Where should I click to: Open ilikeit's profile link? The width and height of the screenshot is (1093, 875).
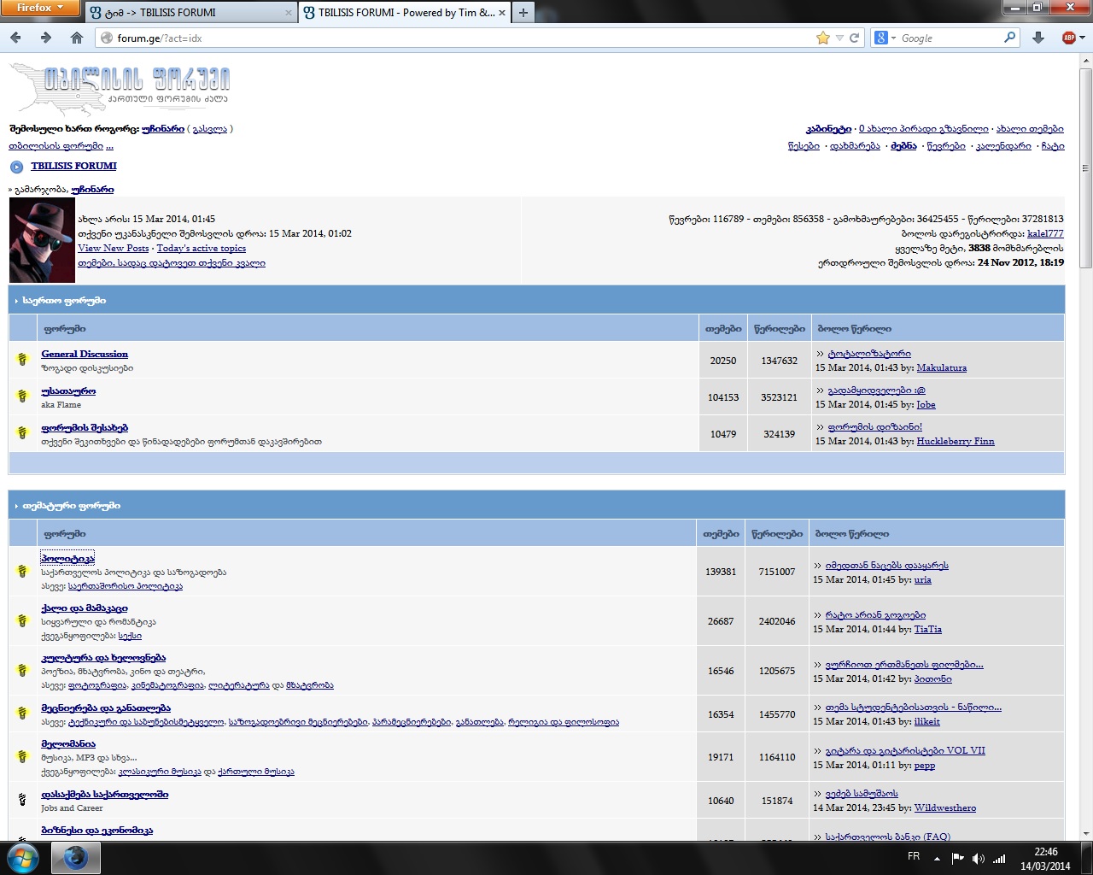(x=927, y=721)
